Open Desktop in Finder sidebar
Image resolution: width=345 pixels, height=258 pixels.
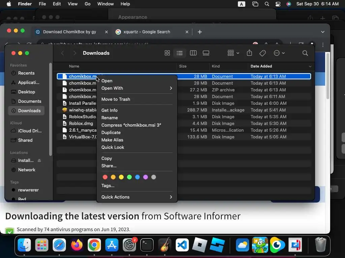[x=26, y=92]
